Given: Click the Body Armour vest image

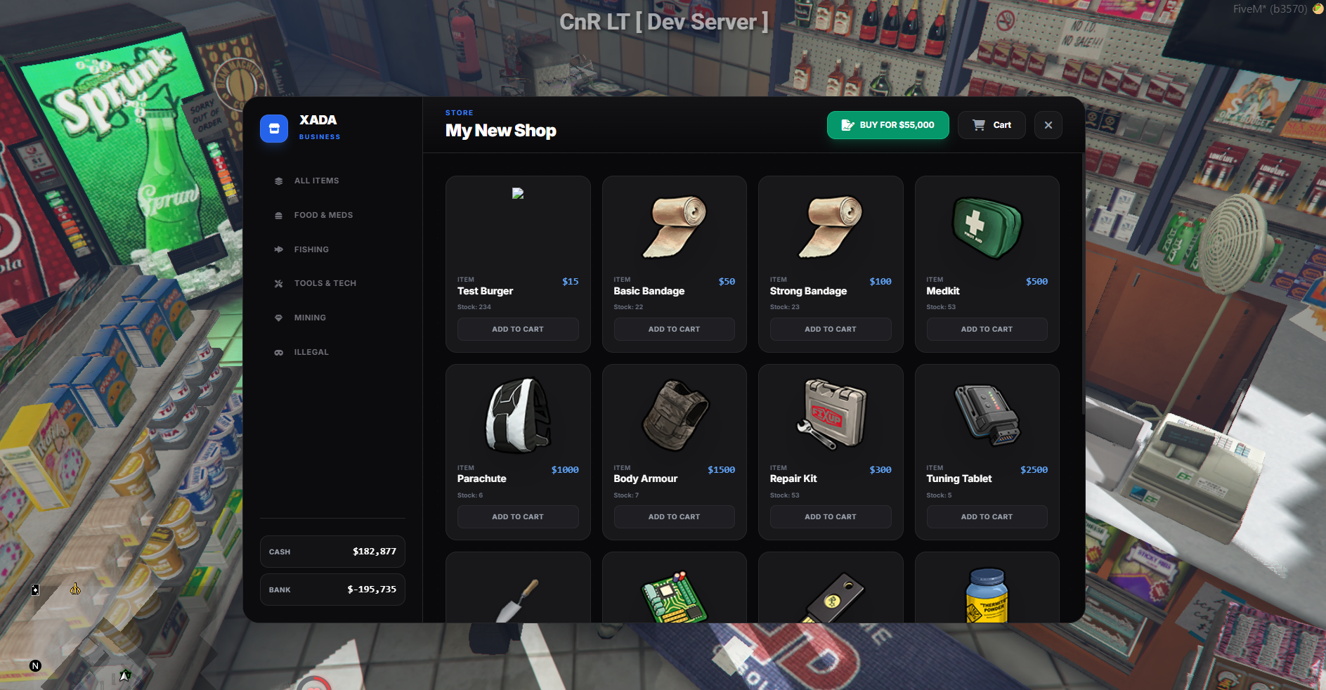Looking at the screenshot, I should tap(675, 415).
